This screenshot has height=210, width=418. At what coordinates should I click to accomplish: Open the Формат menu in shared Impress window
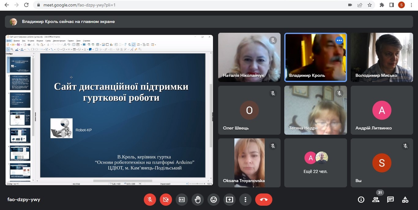40,41
